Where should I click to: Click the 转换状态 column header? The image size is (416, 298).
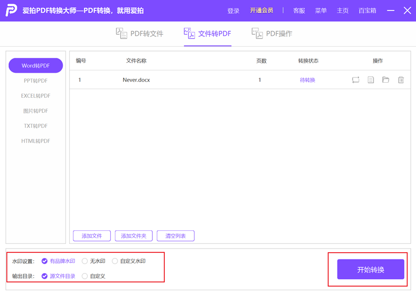click(308, 61)
